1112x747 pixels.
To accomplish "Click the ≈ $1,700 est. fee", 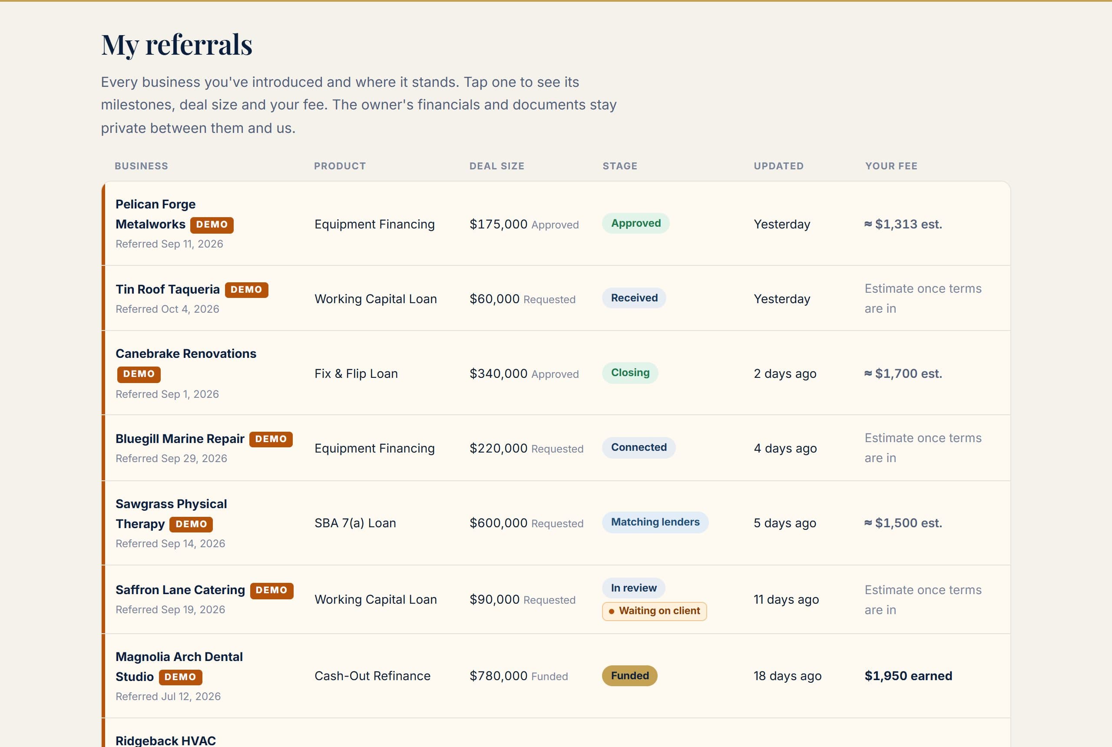I will (x=903, y=374).
